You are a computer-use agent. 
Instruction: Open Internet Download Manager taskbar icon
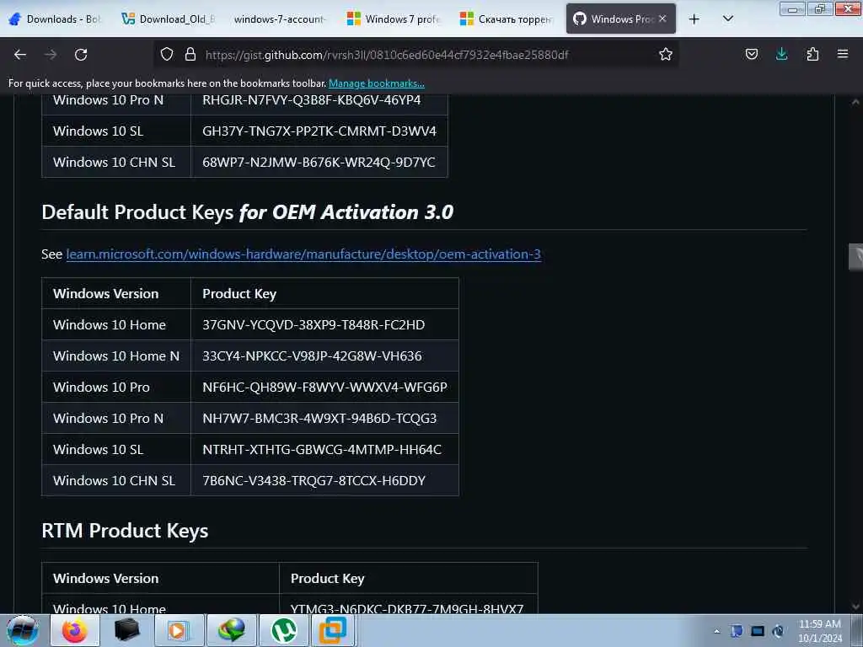(x=231, y=630)
